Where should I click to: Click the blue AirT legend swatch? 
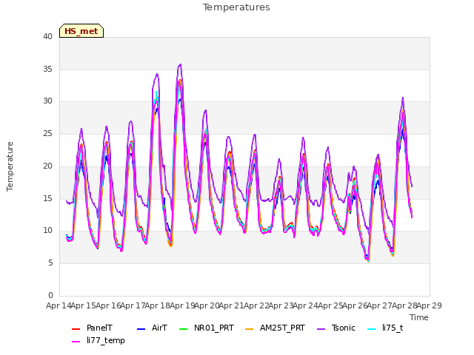[141, 328]
